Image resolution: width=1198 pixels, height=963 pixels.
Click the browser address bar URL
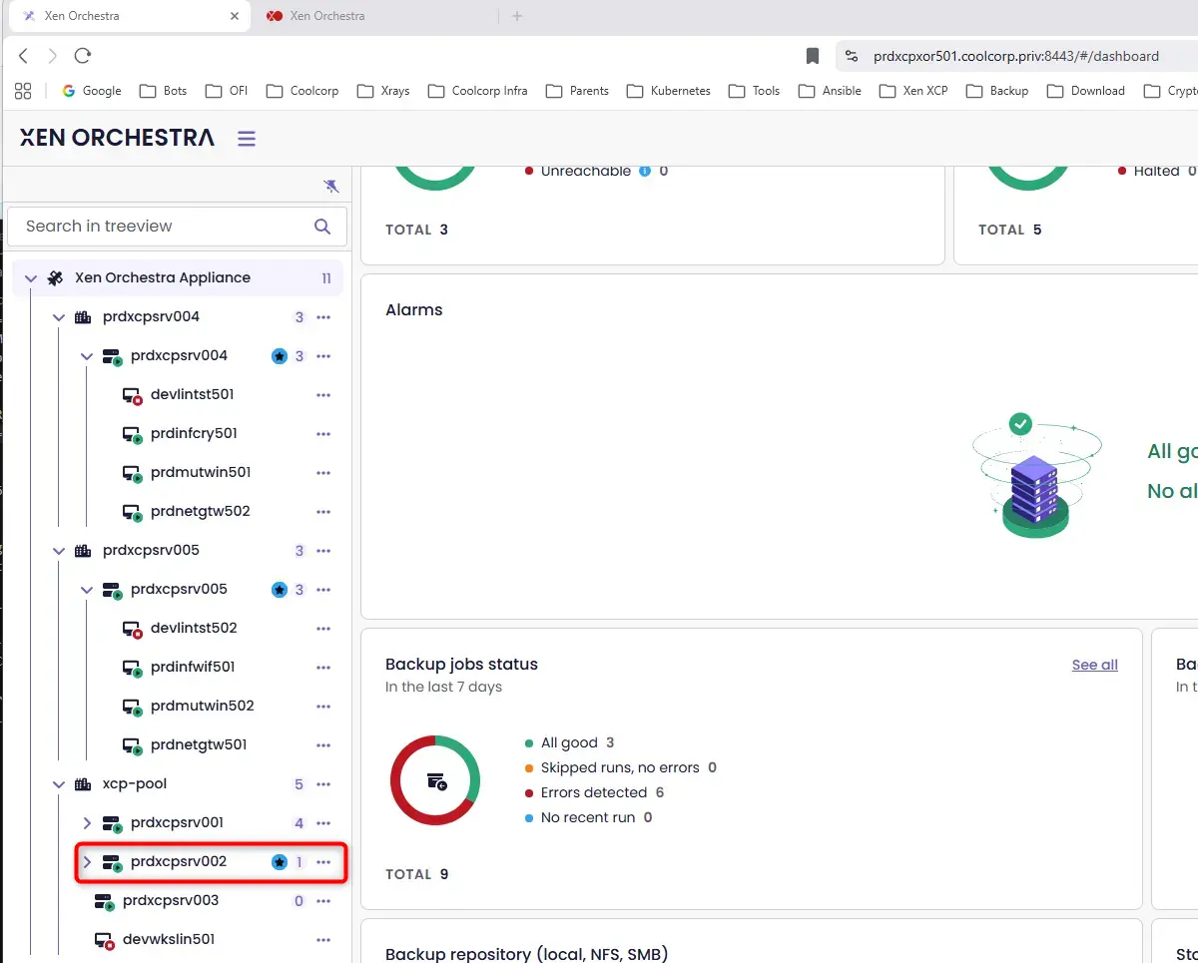click(x=1016, y=56)
